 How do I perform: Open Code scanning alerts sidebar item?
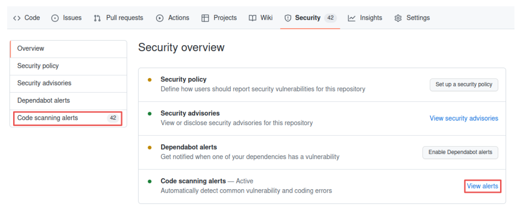click(x=48, y=118)
